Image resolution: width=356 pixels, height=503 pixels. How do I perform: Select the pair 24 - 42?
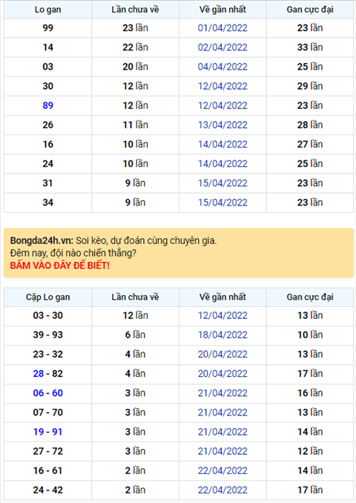coord(47,490)
